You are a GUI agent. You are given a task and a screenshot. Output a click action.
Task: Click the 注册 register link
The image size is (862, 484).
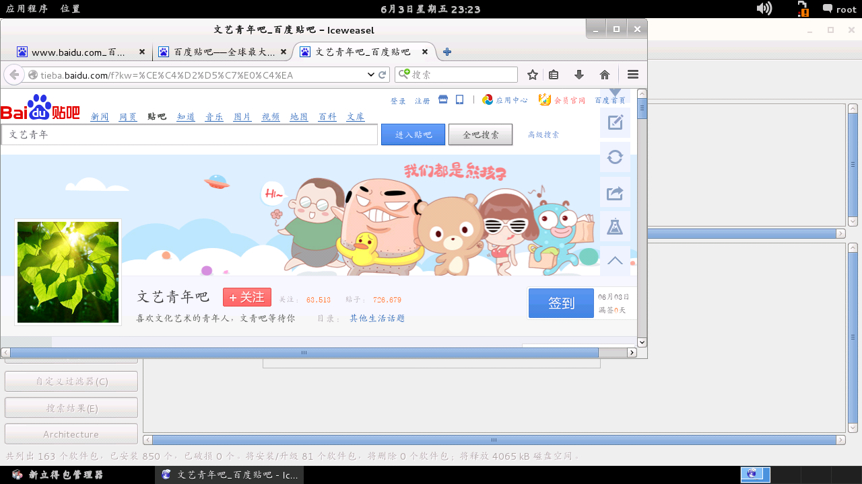point(422,101)
